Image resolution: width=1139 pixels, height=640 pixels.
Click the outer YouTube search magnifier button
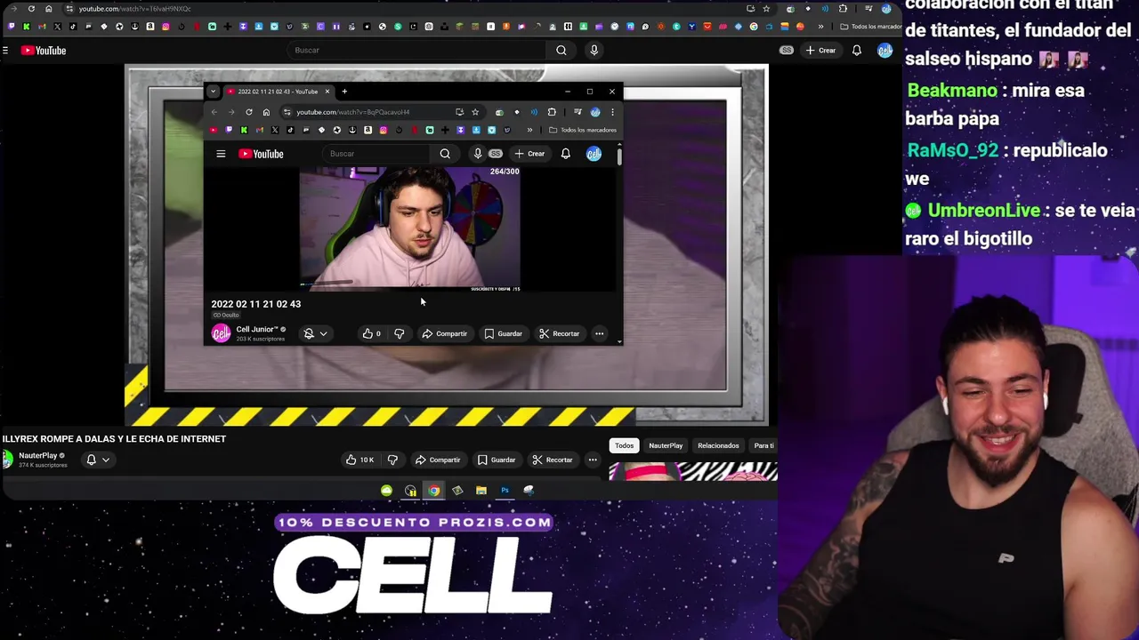561,51
